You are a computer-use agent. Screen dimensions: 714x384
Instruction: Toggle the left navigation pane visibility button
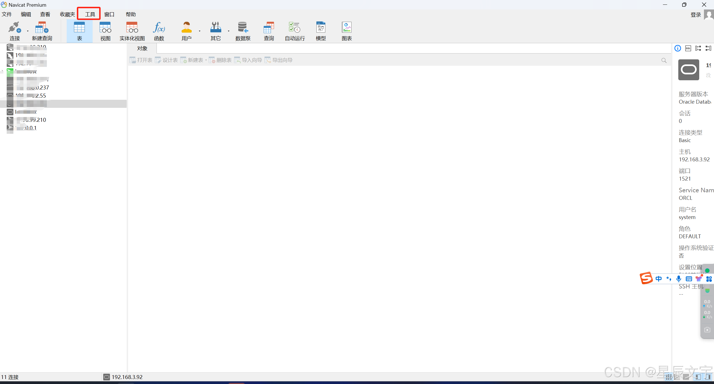698,377
